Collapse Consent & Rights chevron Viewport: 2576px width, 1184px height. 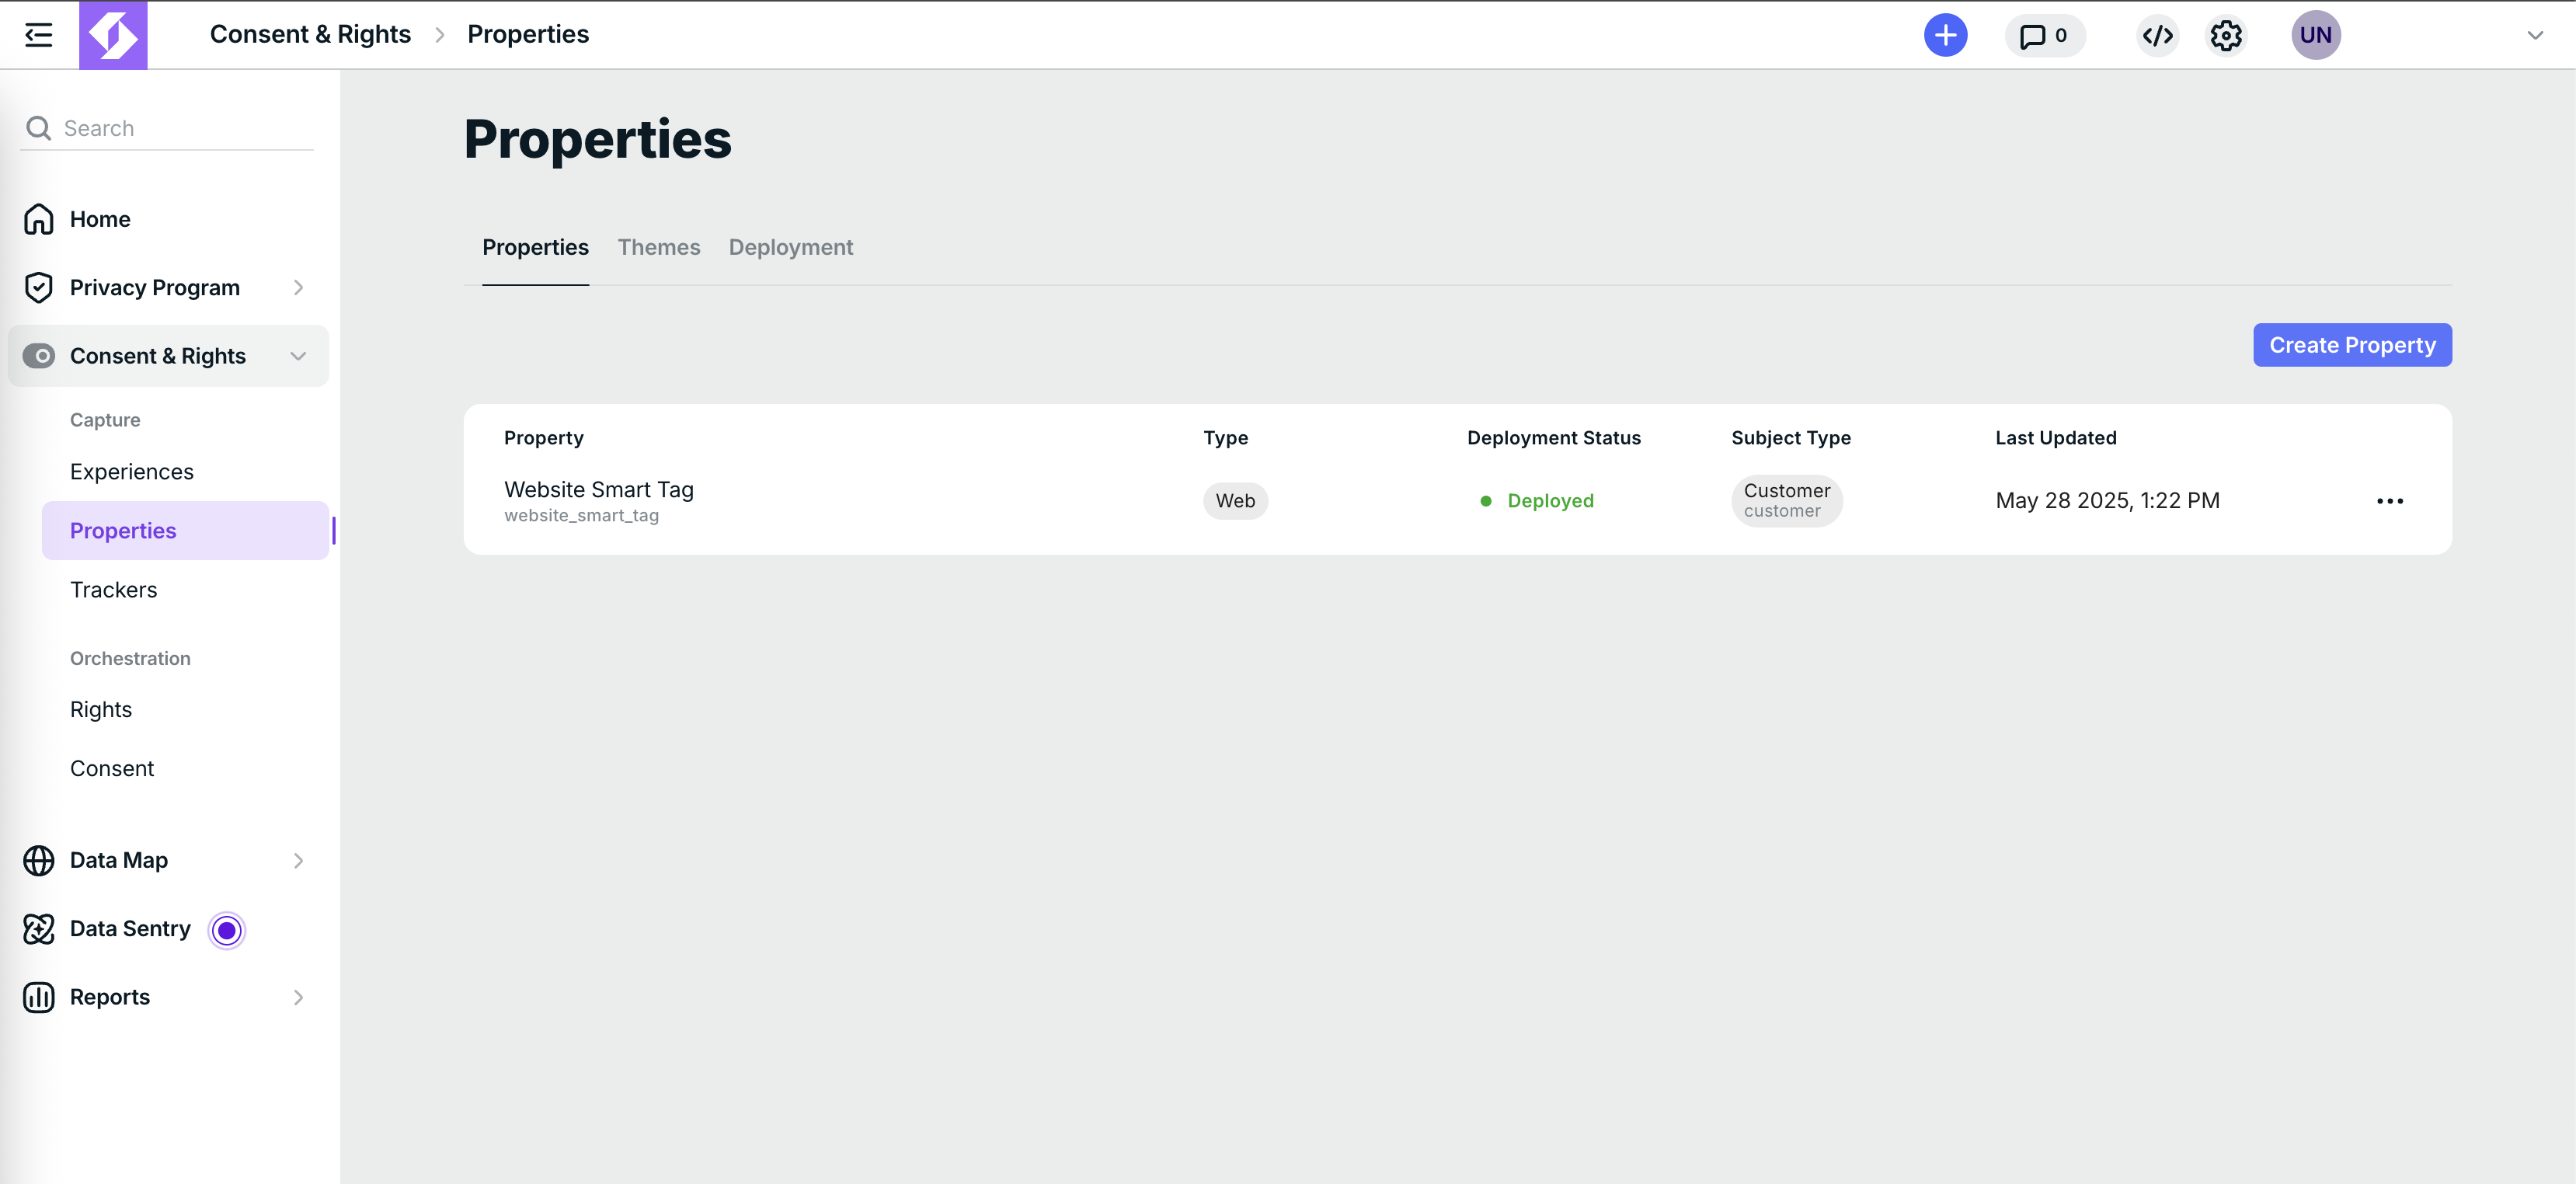click(298, 356)
